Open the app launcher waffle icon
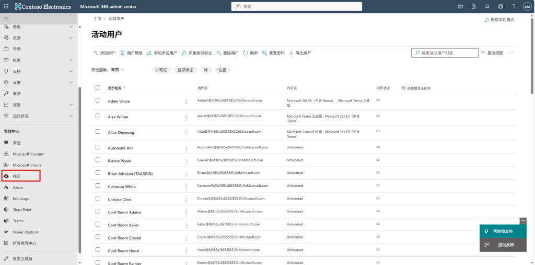This screenshot has width=535, height=265. point(6,6)
